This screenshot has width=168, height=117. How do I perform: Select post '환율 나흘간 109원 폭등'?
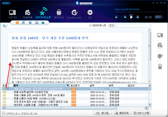click(x=35, y=98)
